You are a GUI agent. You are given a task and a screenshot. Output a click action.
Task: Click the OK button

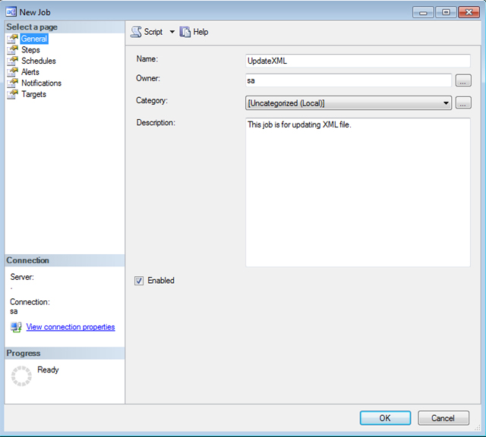pos(385,418)
